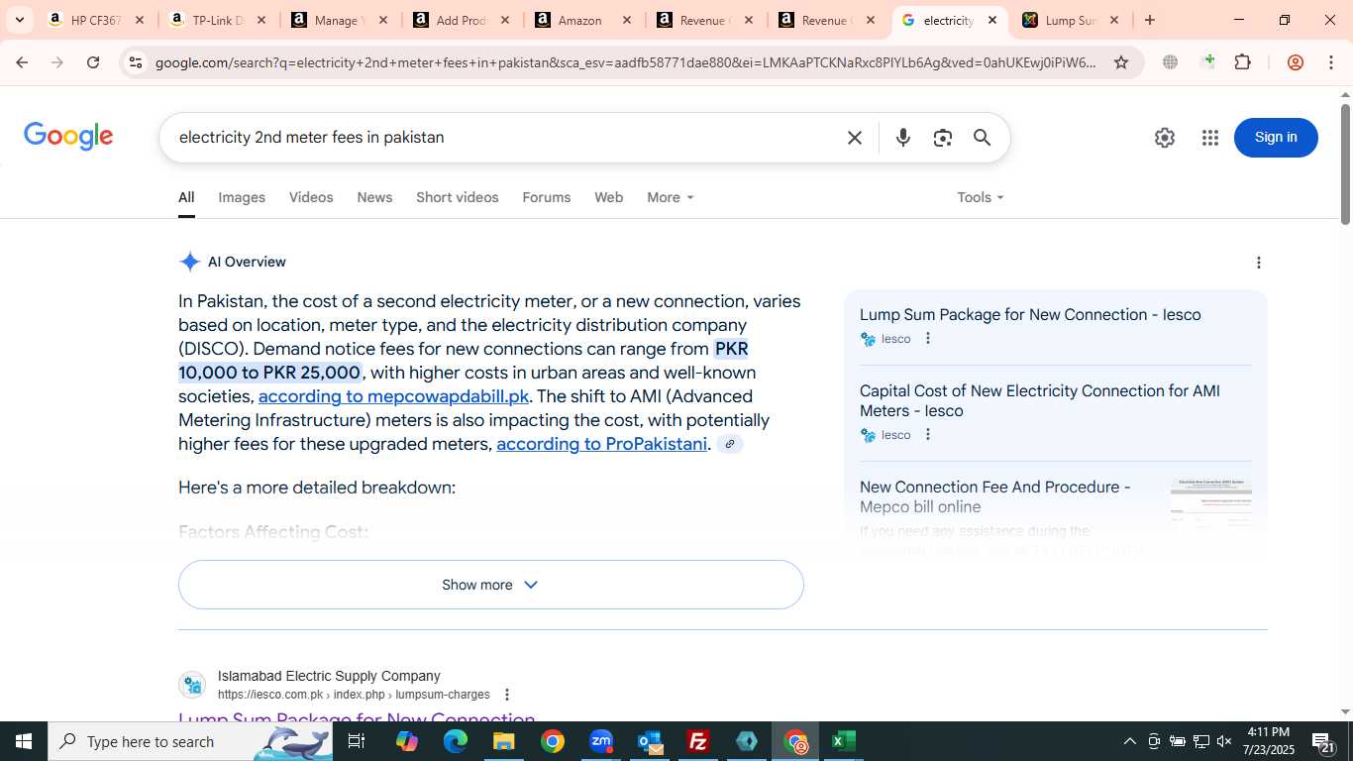The height and width of the screenshot is (761, 1353).
Task: Open the taskbar clock showing 4:11 PM
Action: pyautogui.click(x=1268, y=741)
